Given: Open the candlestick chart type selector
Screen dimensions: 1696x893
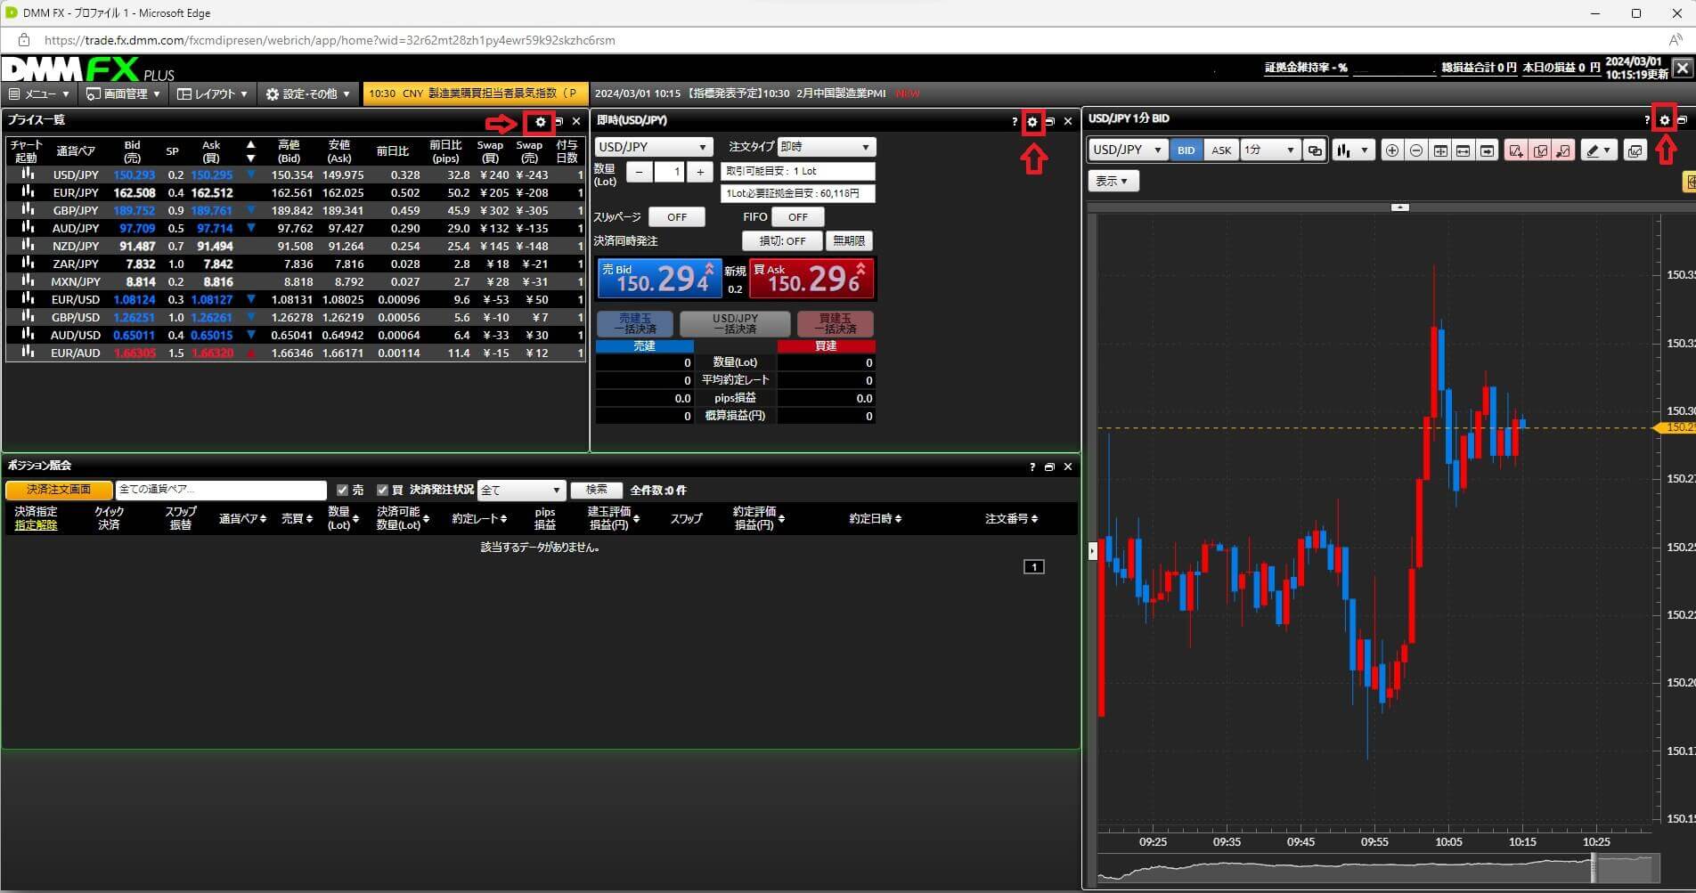Looking at the screenshot, I should click(x=1351, y=150).
